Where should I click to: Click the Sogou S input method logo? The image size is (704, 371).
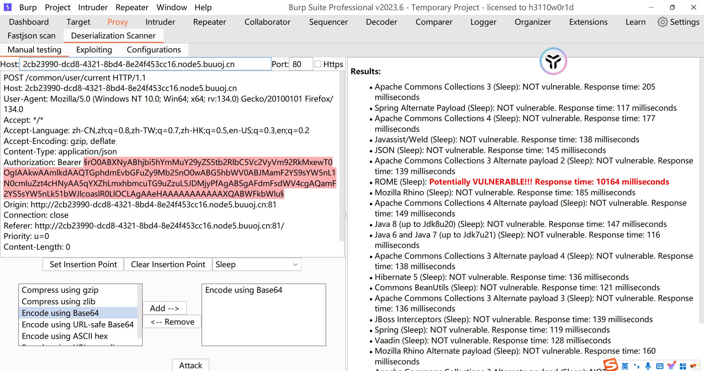610,365
